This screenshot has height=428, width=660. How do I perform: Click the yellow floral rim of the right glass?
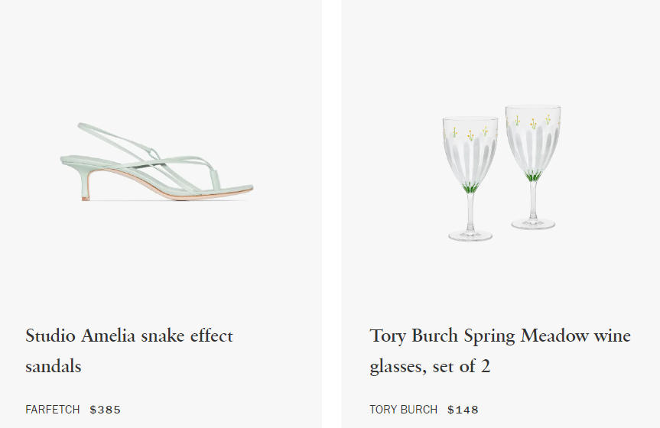[x=533, y=122]
